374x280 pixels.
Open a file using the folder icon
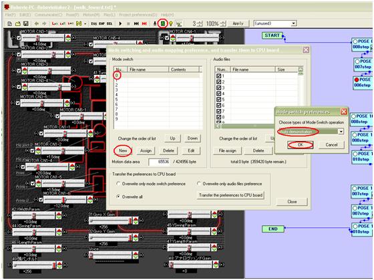[18, 23]
